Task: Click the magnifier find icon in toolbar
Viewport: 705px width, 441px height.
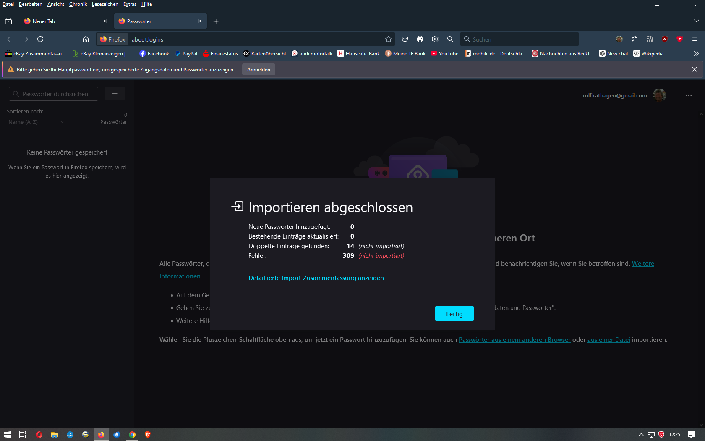Action: click(x=450, y=39)
